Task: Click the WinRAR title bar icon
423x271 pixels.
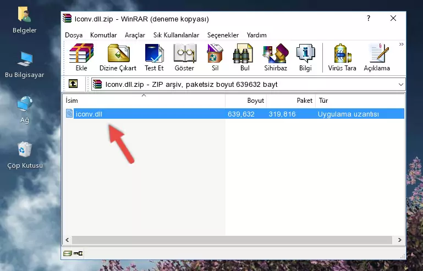Action: 67,18
